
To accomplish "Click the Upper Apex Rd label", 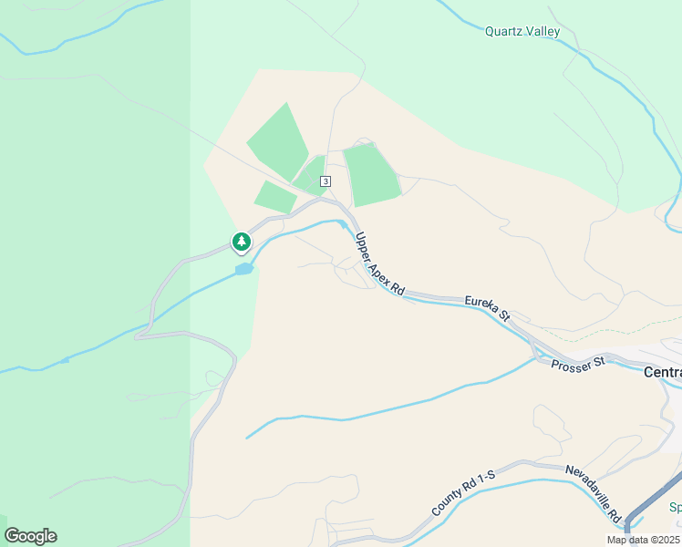I will click(x=379, y=263).
